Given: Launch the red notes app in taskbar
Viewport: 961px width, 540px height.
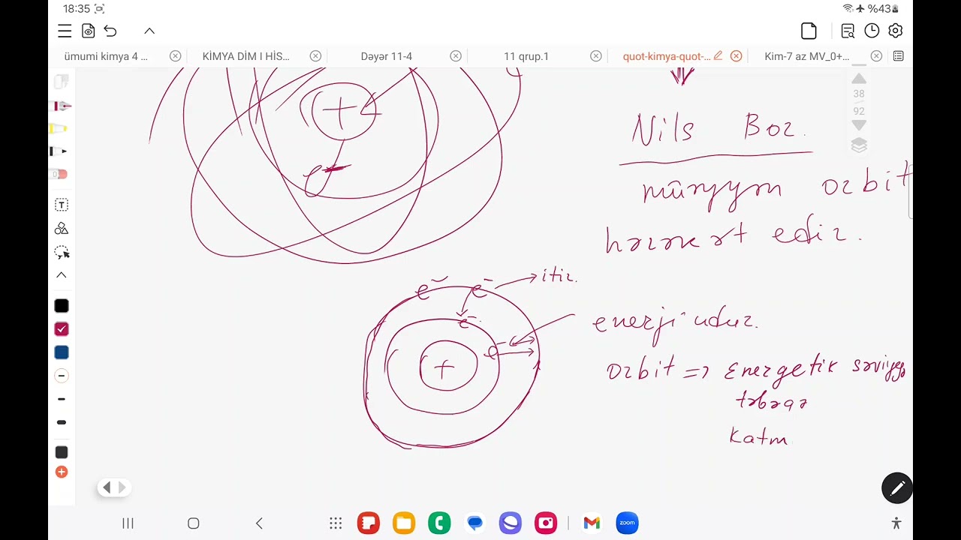Looking at the screenshot, I should point(369,523).
